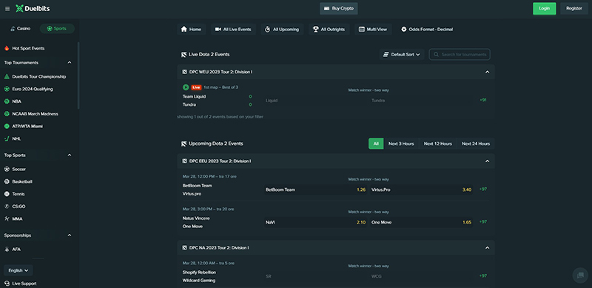
Task: Collapse the Top Tournaments section
Action: pos(70,63)
